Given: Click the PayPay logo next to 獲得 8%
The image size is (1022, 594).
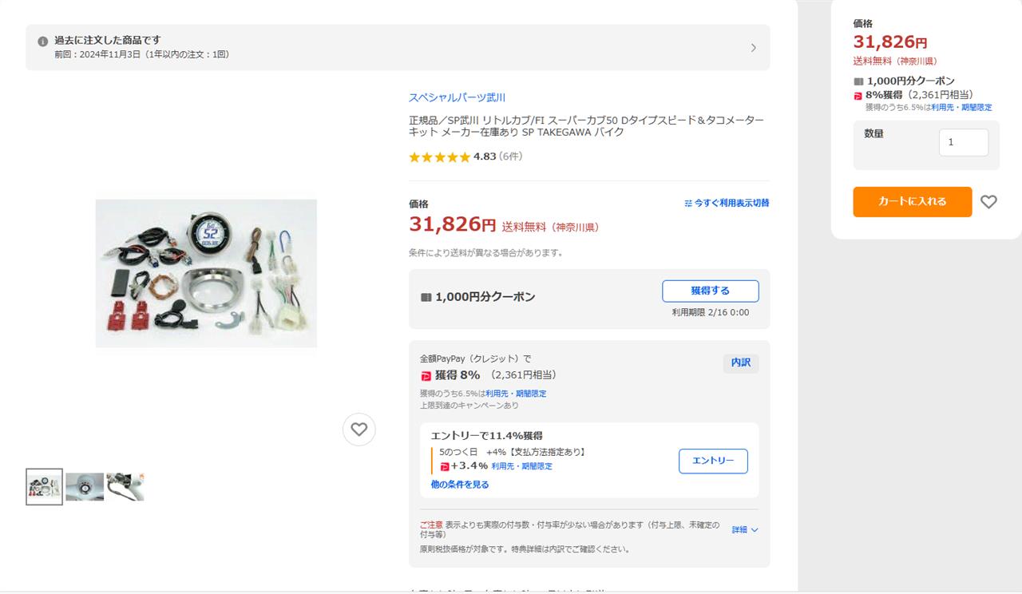Looking at the screenshot, I should tap(426, 375).
